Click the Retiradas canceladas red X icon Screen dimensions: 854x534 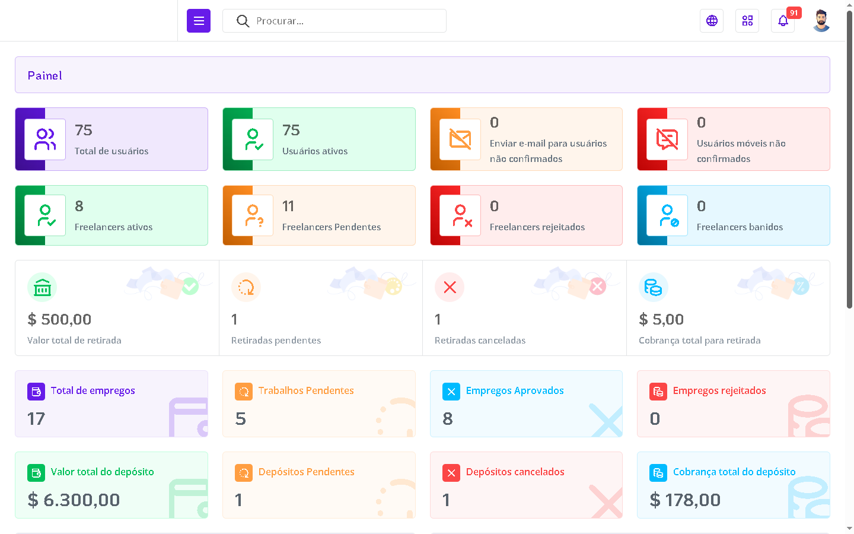pyautogui.click(x=450, y=288)
